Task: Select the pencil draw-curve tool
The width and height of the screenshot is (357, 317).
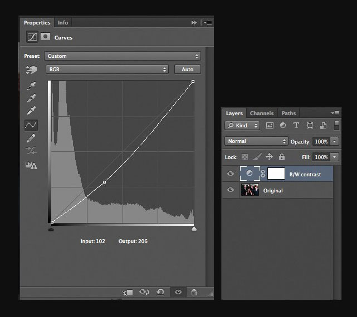Action: click(x=31, y=138)
